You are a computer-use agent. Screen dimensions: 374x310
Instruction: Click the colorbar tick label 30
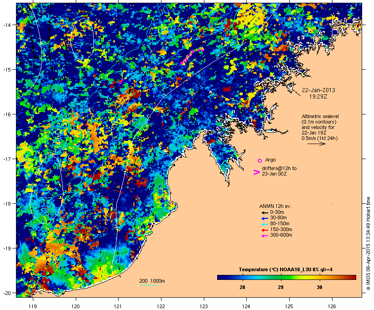click(x=320, y=287)
